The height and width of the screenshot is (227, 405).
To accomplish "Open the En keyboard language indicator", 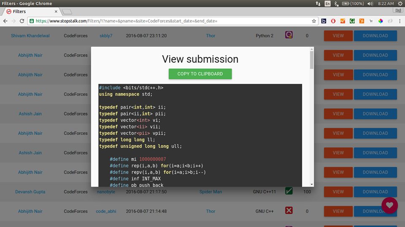I will click(327, 4).
